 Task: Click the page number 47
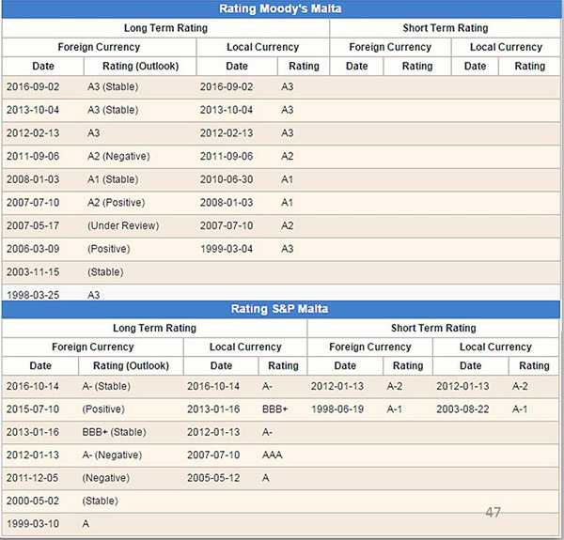coord(493,513)
